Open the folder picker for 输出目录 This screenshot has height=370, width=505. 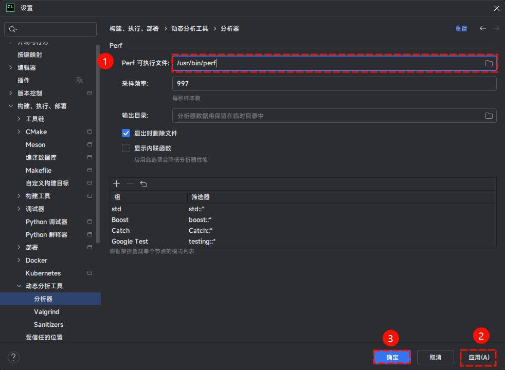coord(489,116)
